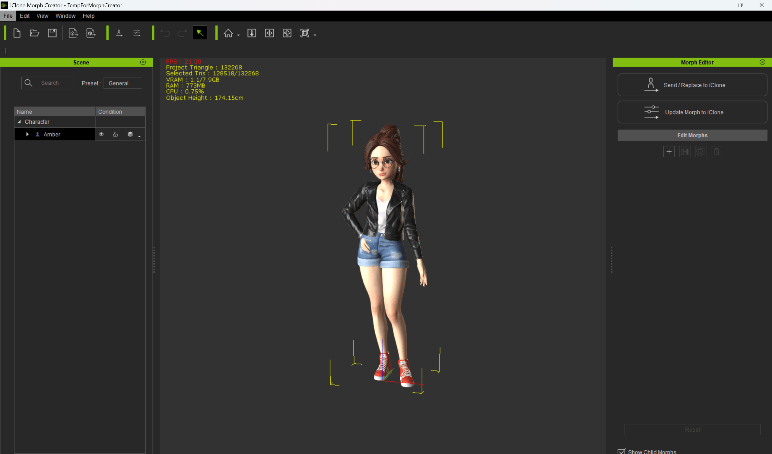Toggle the lock icon for Amber

click(115, 134)
